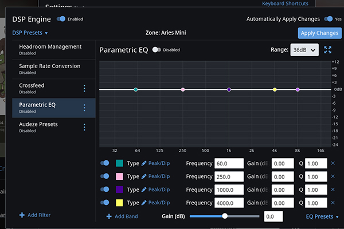Viewport: 344px width, 229px height.
Task: Remove the 60.0 Hz band with X
Action: coord(333,163)
